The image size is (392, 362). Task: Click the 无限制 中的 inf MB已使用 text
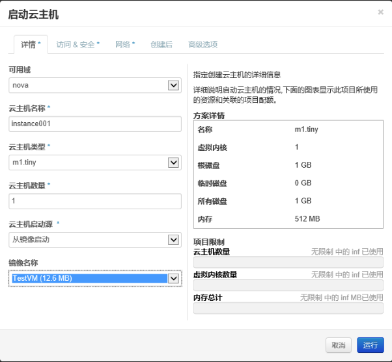(341, 298)
